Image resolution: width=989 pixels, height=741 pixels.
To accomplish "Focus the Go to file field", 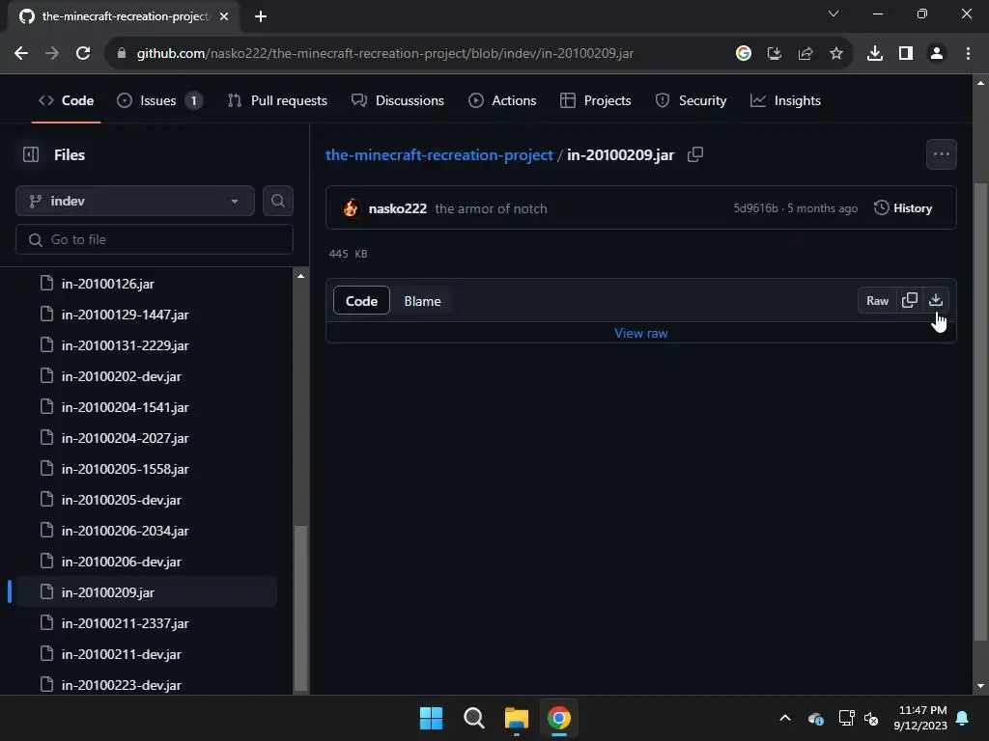I will [x=155, y=239].
